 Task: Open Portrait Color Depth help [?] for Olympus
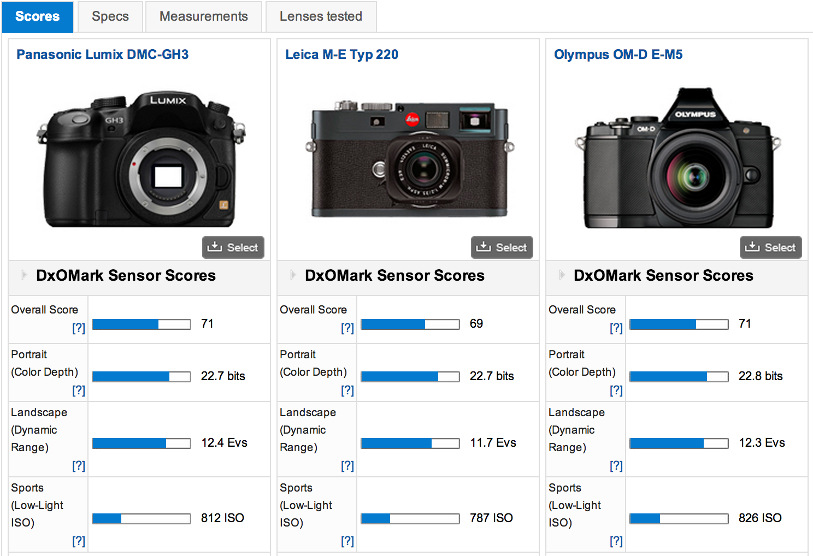pyautogui.click(x=616, y=390)
